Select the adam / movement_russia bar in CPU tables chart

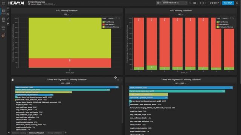[x=67, y=87]
